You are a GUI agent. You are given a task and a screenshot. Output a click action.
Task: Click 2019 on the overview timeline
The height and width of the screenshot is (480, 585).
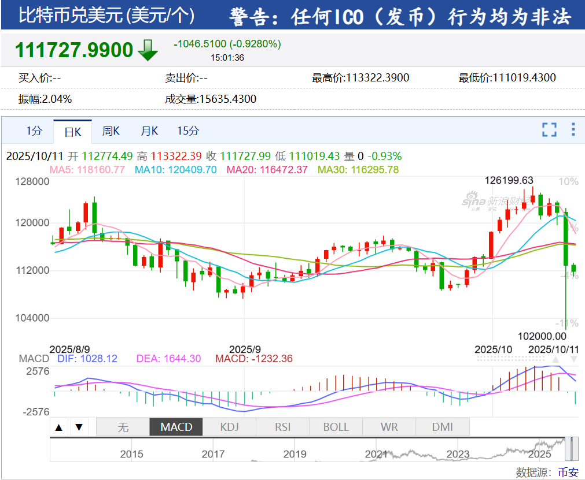pos(295,454)
